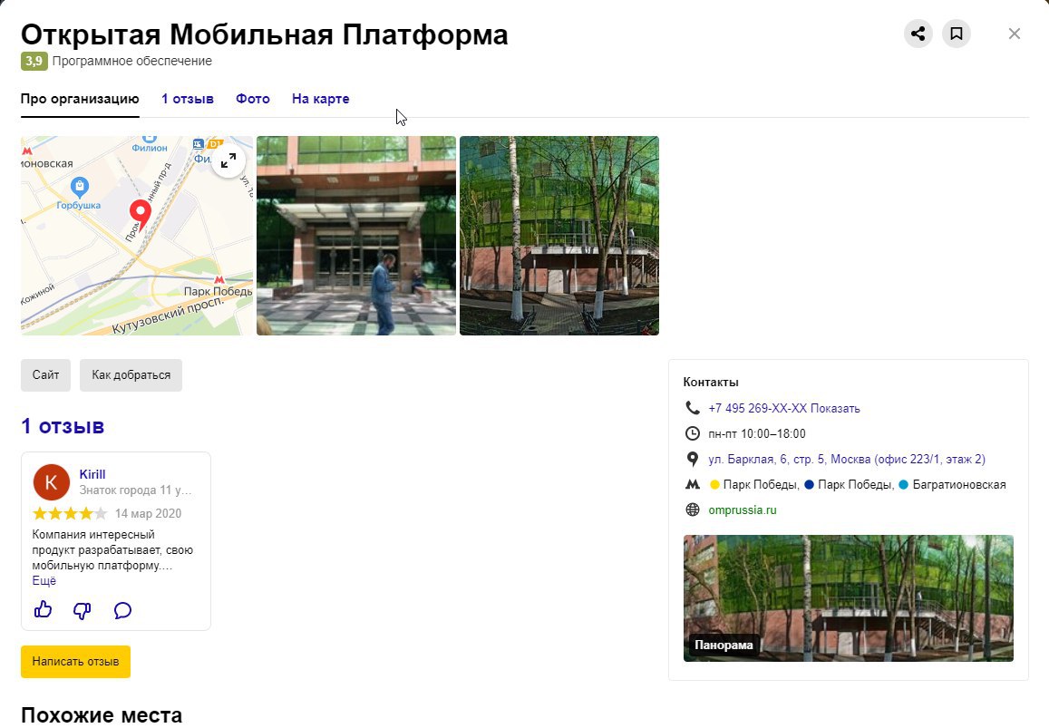Click Как добраться button
The image size is (1049, 728).
click(x=131, y=375)
